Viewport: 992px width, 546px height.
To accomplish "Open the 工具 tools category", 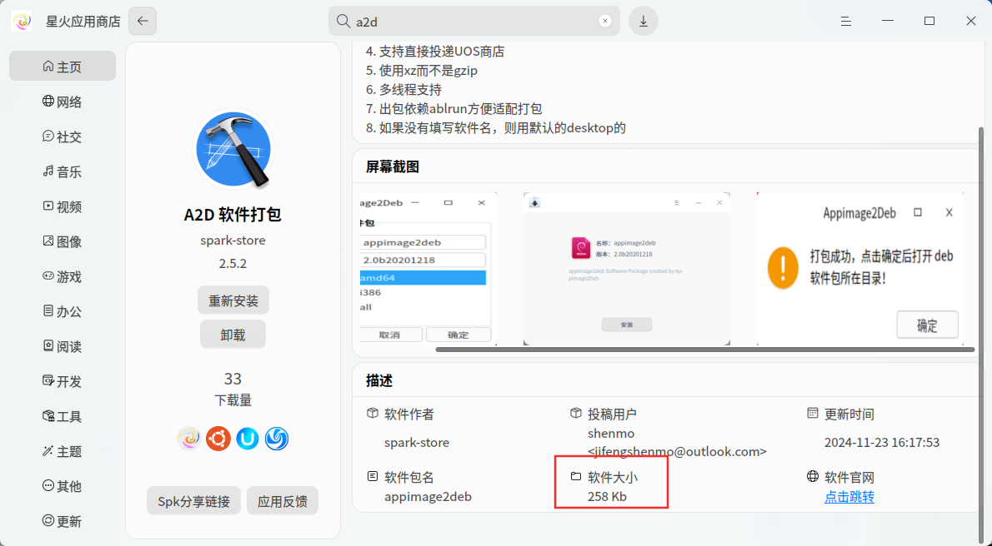I will tap(62, 416).
